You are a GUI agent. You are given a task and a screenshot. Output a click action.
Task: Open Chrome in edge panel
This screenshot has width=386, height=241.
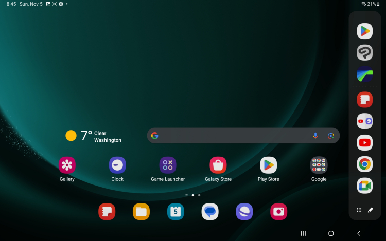364,164
